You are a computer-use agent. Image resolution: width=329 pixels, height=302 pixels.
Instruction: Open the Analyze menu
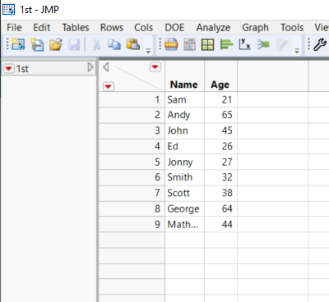[213, 27]
